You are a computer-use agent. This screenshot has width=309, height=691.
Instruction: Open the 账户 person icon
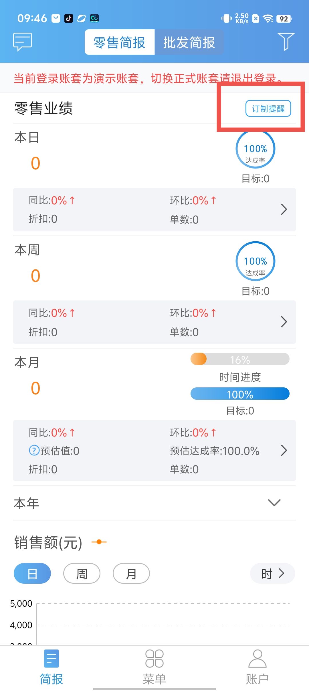pos(257,659)
